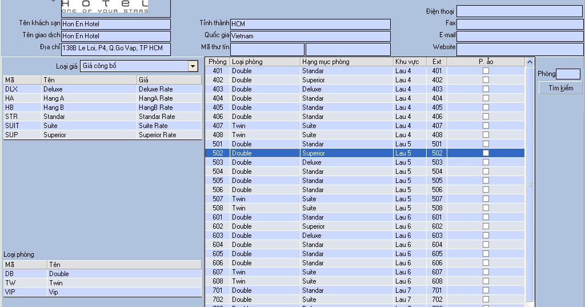The image size is (585, 307).
Task: Tick the P. ảo checkbox for room 405
Action: tap(486, 107)
